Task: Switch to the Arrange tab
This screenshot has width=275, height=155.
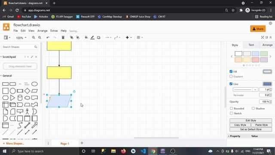Action: [x=267, y=45]
